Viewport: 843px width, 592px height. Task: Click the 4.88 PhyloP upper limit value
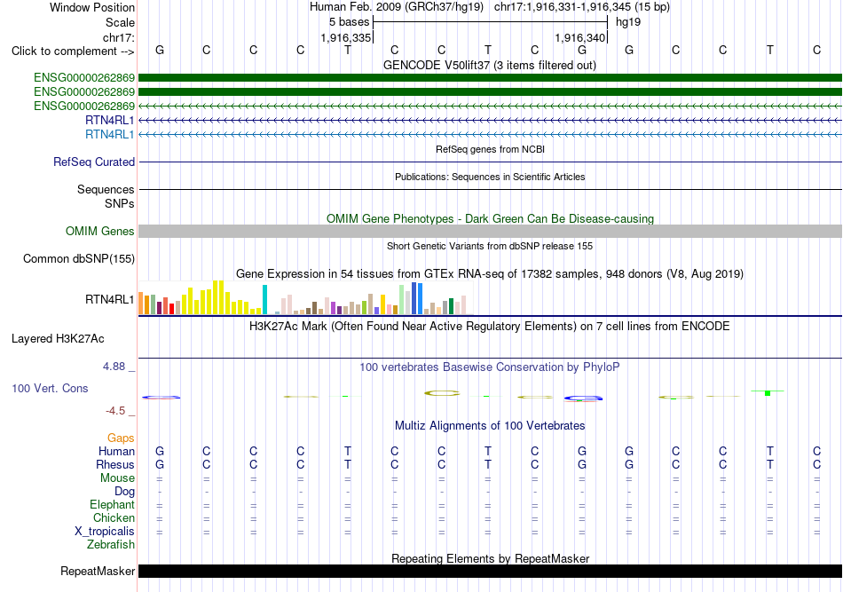[x=114, y=367]
